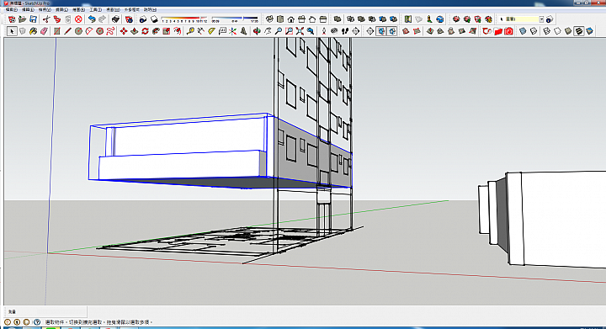Click the Cut scissors icon
The width and height of the screenshot is (606, 329).
tap(46, 19)
